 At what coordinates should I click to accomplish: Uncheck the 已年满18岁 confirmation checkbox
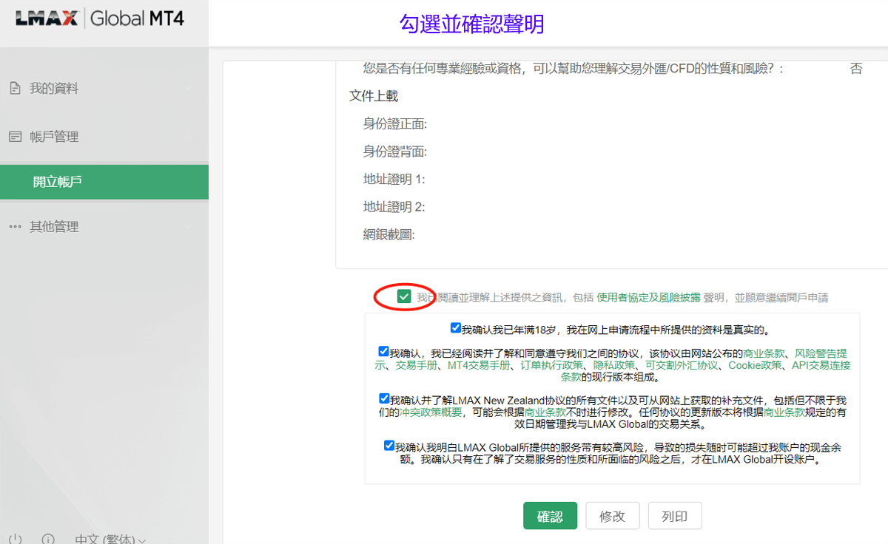tap(456, 328)
